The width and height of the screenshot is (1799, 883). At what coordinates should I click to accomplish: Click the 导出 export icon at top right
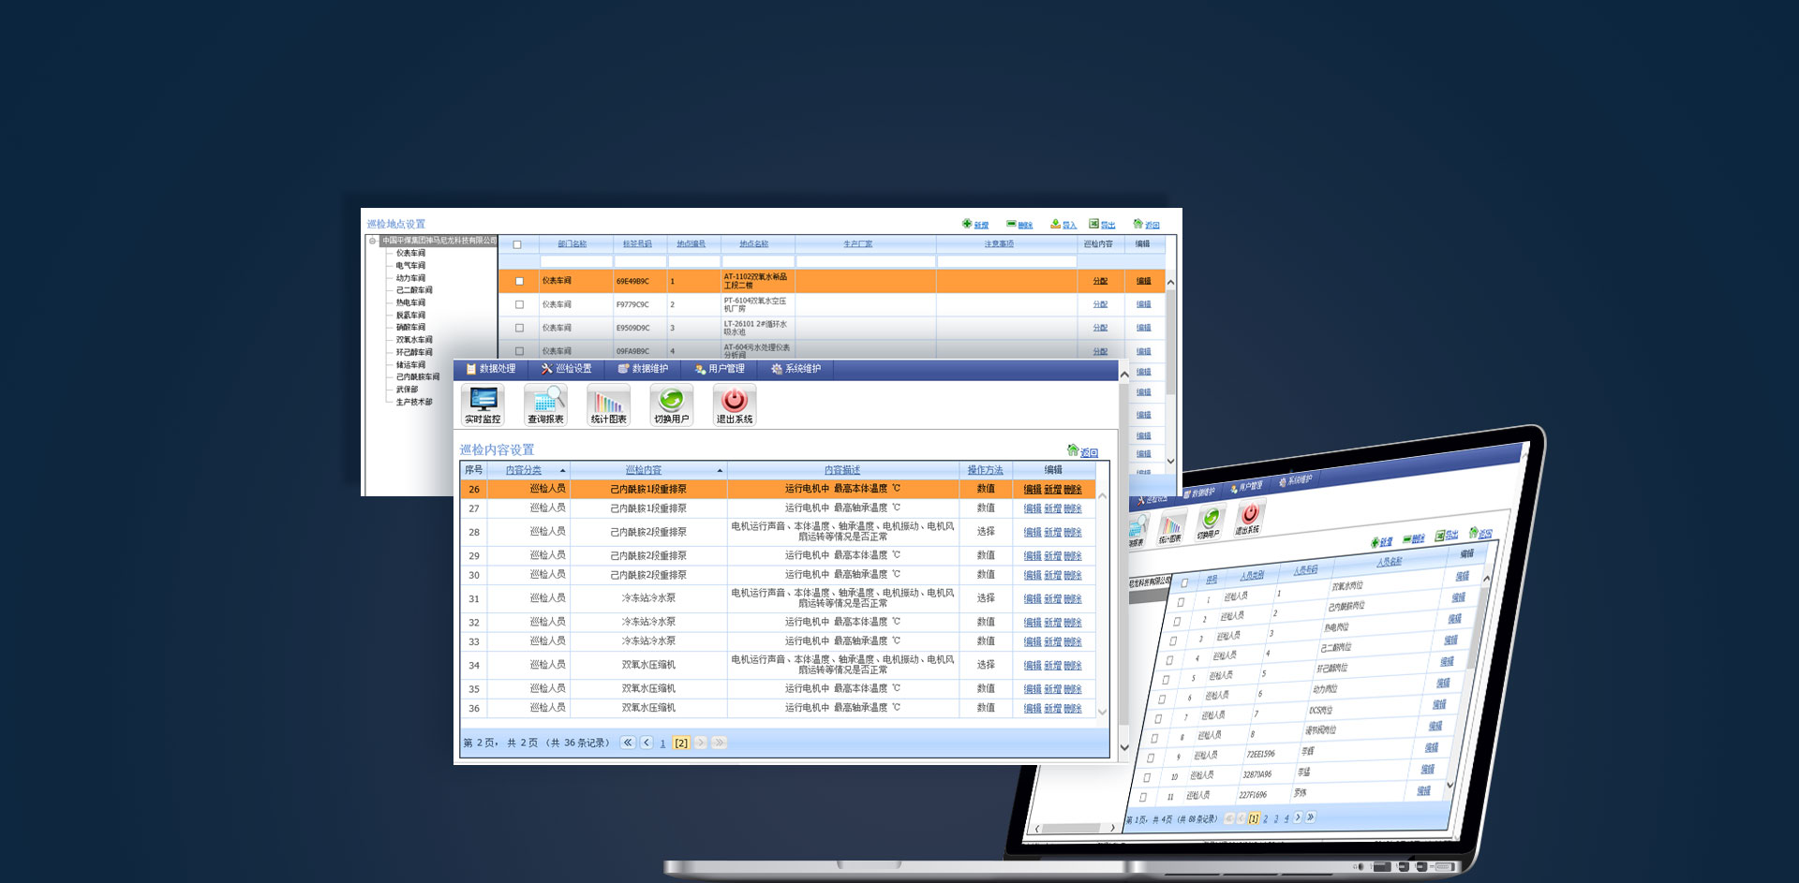point(1093,224)
